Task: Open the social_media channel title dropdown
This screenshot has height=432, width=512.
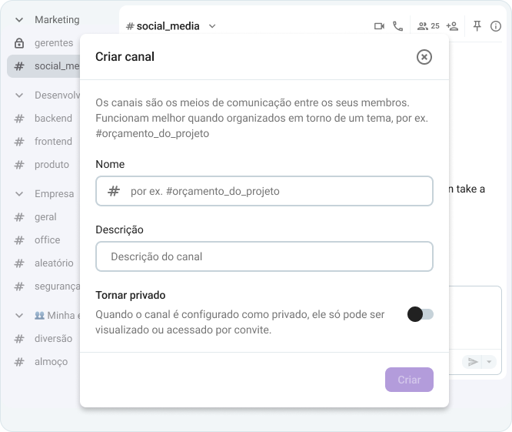Action: 212,26
